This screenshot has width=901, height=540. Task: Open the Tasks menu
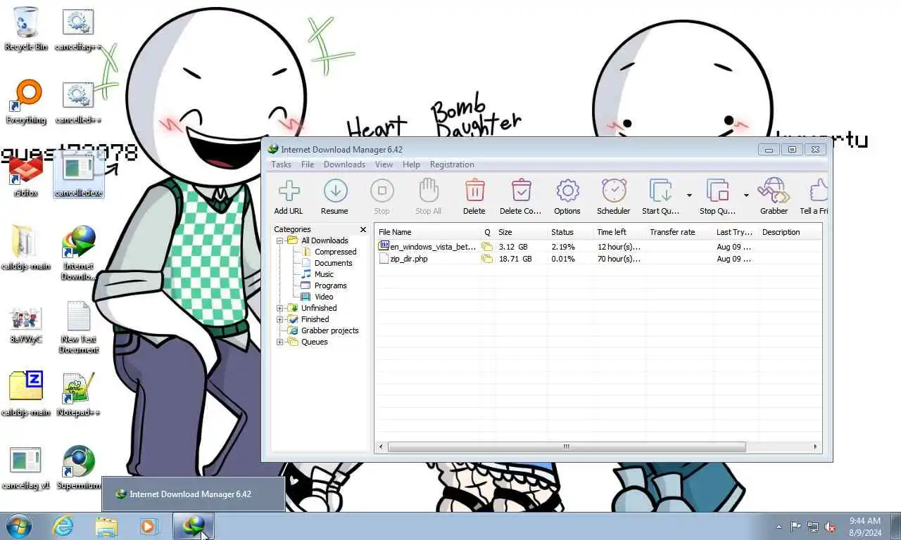(281, 165)
